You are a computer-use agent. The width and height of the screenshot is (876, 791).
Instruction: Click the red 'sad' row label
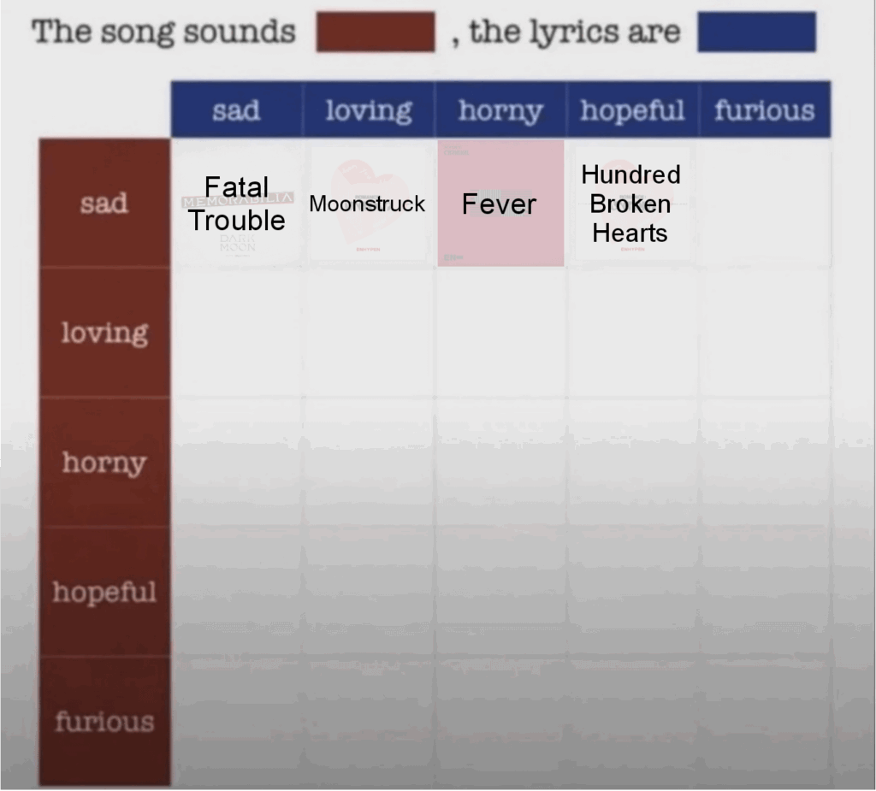[104, 204]
